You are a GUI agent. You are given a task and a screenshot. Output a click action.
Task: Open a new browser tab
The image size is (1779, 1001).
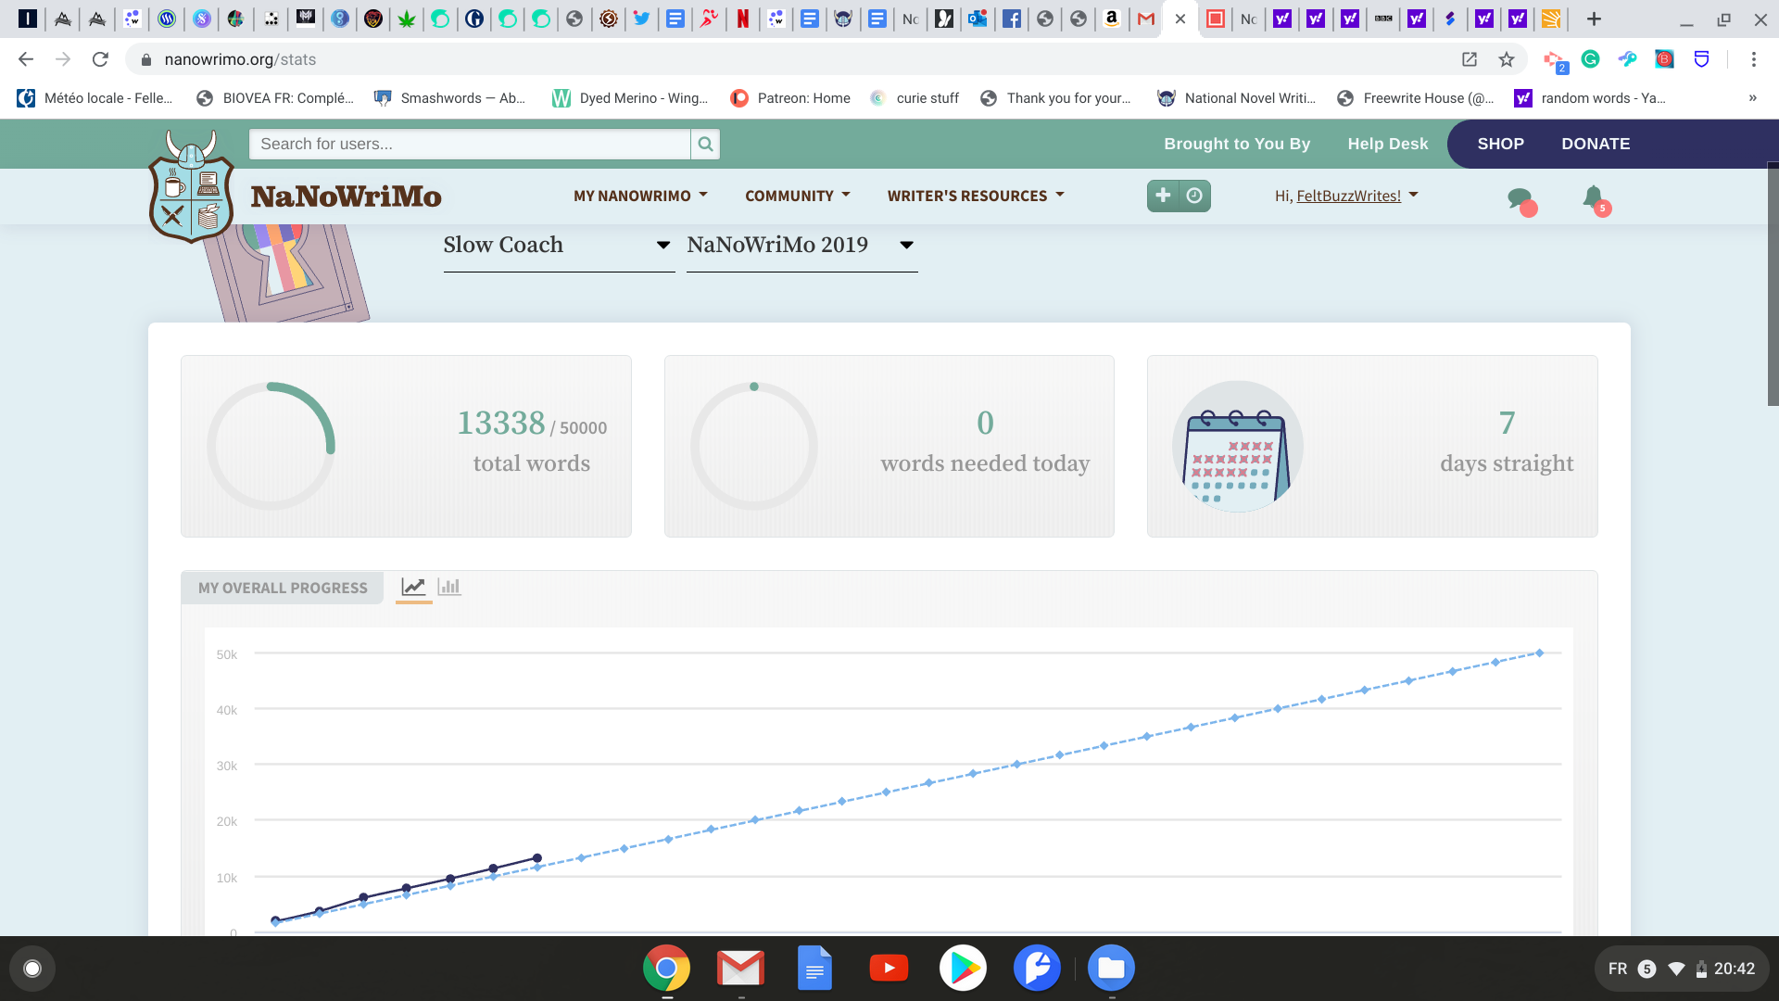click(x=1594, y=19)
